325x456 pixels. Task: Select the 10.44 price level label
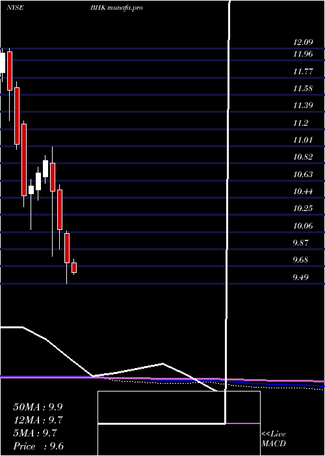(x=303, y=192)
